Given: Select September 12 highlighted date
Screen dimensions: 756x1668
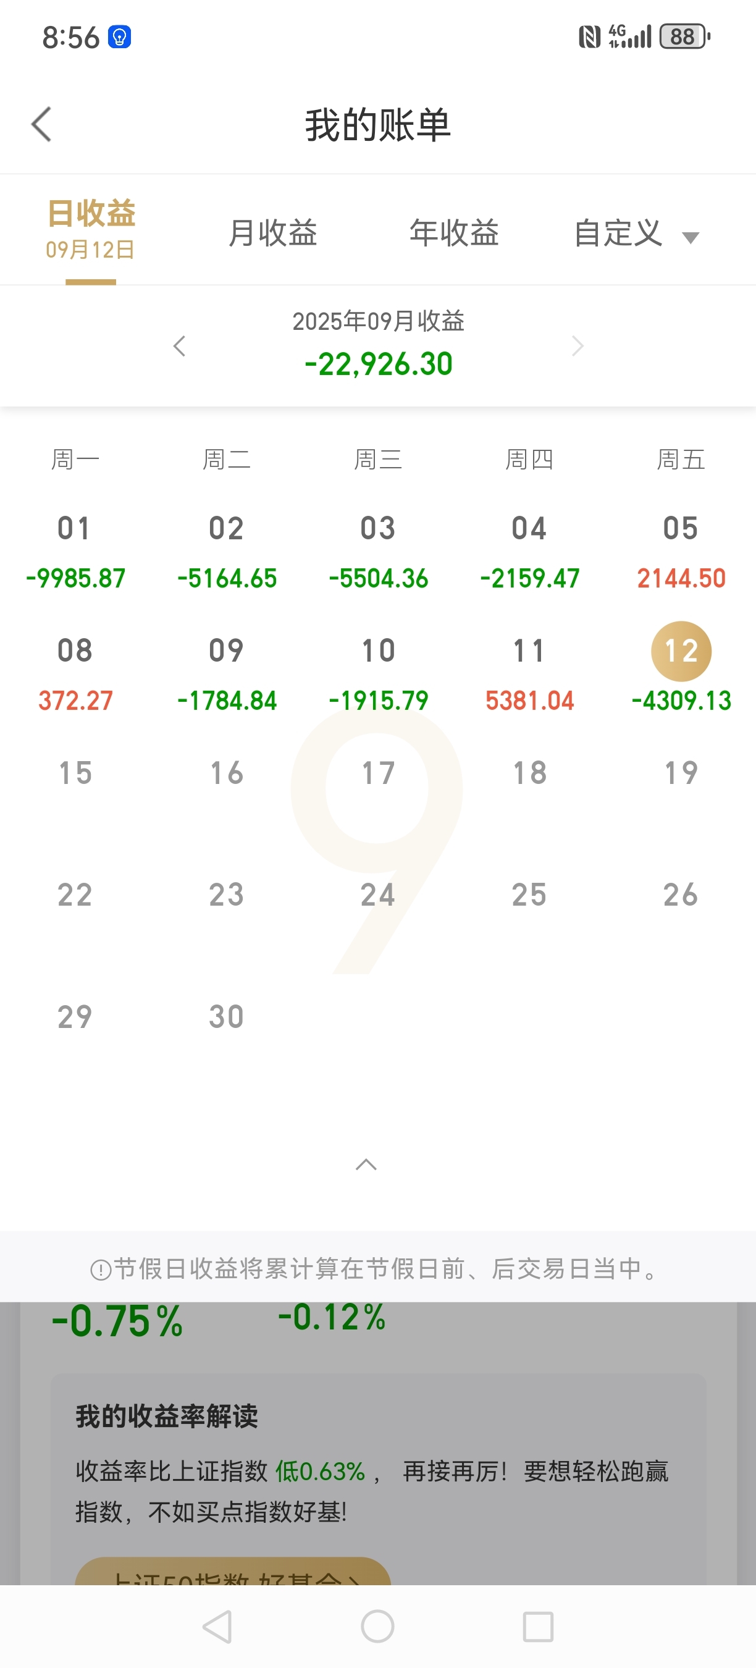Looking at the screenshot, I should click(x=681, y=651).
